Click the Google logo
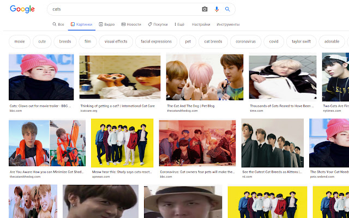 click(x=22, y=9)
